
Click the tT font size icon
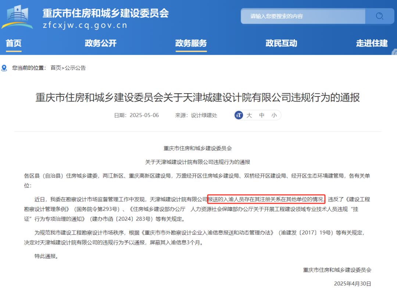click(x=239, y=115)
